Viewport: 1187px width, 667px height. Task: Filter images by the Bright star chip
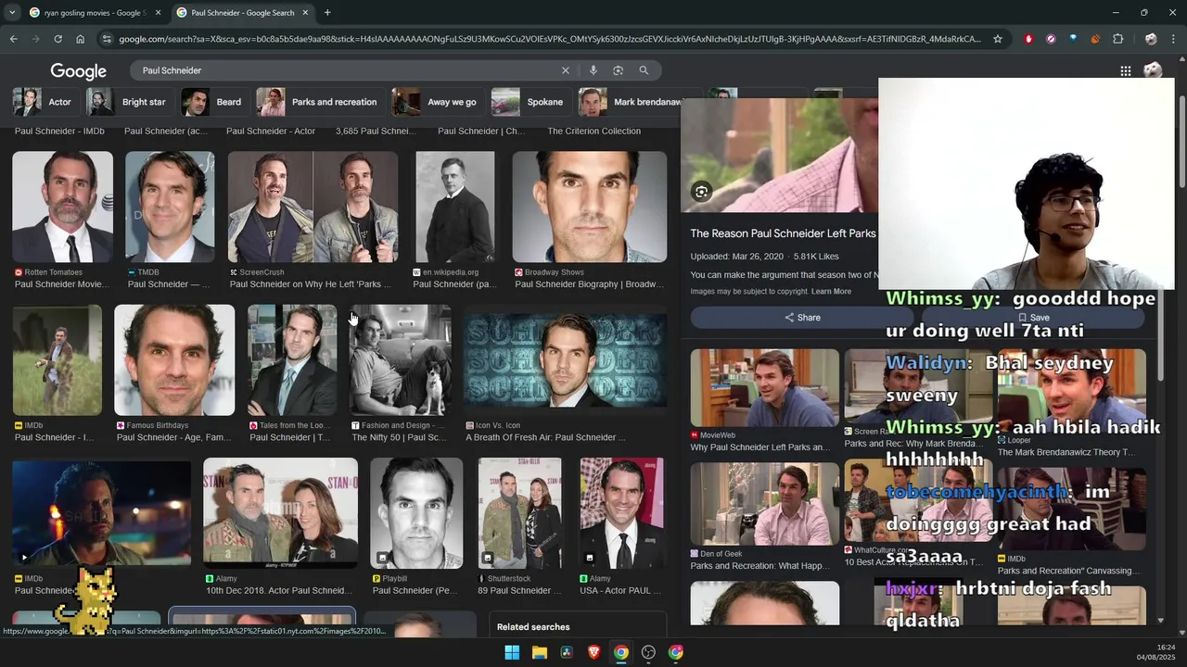pos(127,102)
